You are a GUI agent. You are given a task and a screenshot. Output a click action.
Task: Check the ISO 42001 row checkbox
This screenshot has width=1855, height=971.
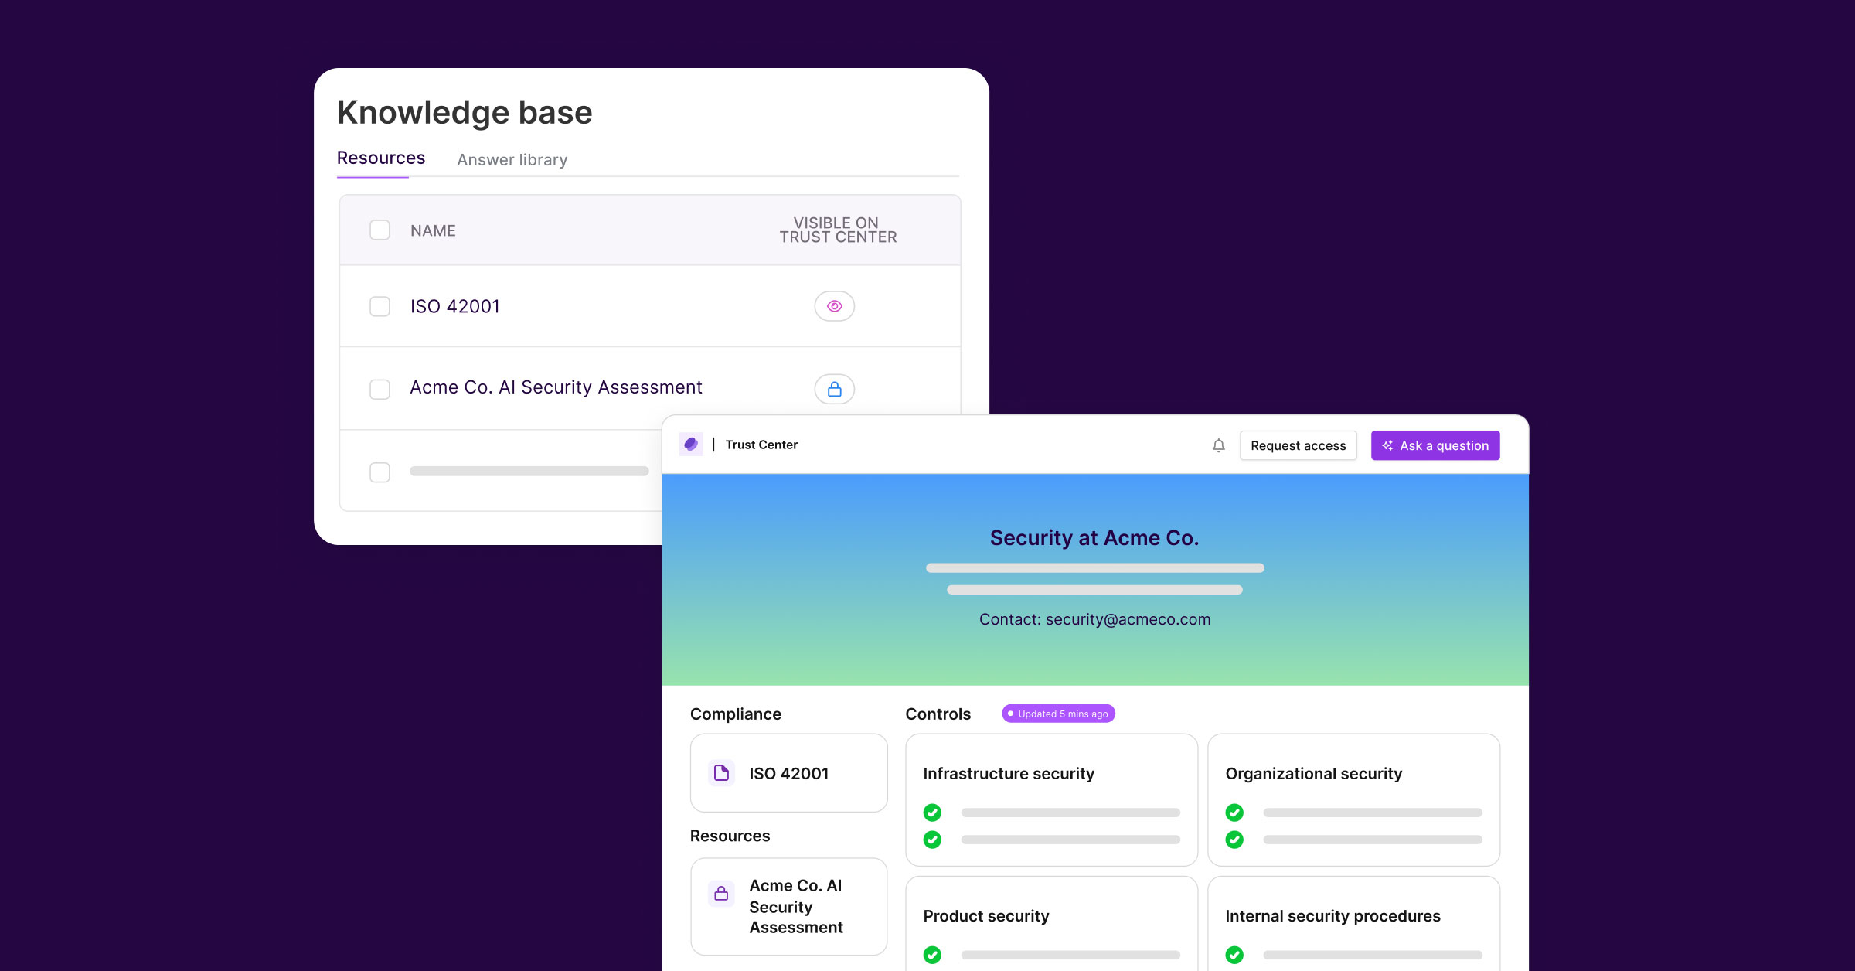pos(380,306)
